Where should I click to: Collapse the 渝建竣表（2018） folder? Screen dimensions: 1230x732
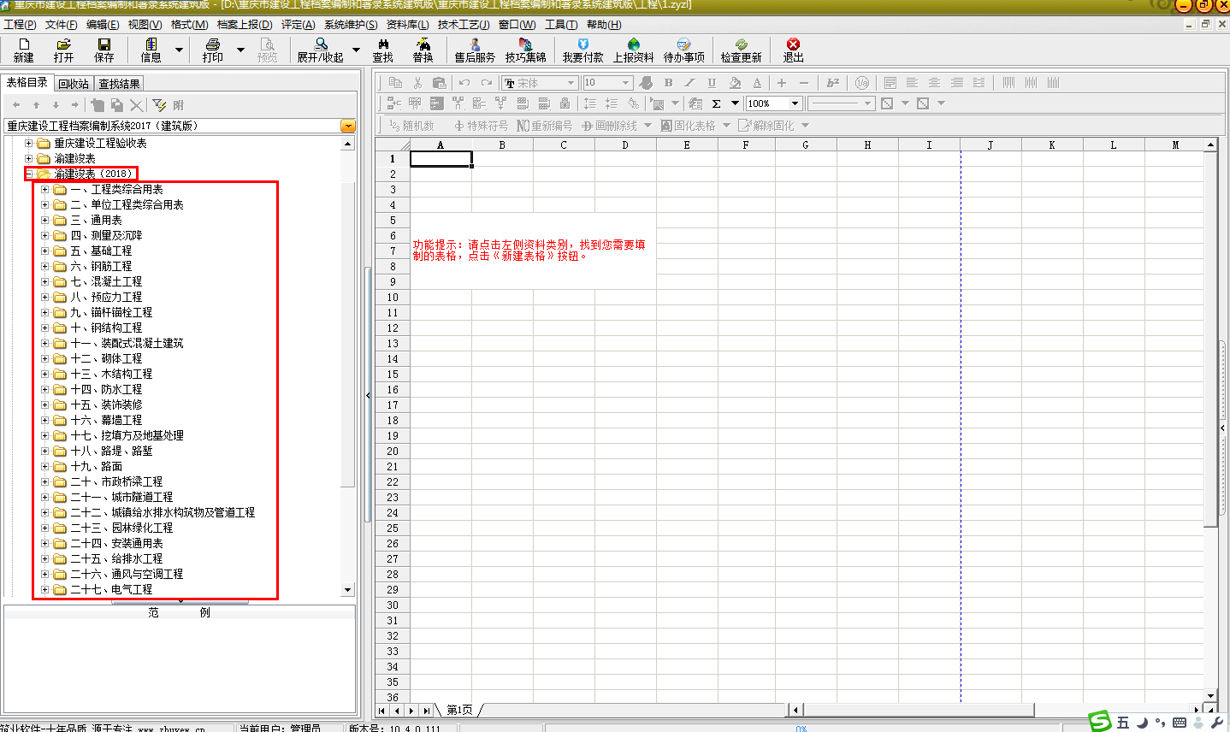29,174
